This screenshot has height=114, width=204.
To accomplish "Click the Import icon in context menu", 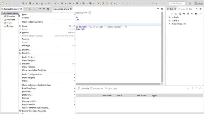I will click(20, 50).
